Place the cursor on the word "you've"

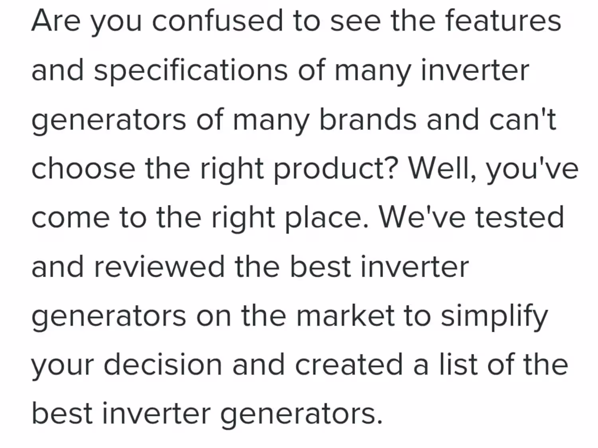pyautogui.click(x=532, y=169)
